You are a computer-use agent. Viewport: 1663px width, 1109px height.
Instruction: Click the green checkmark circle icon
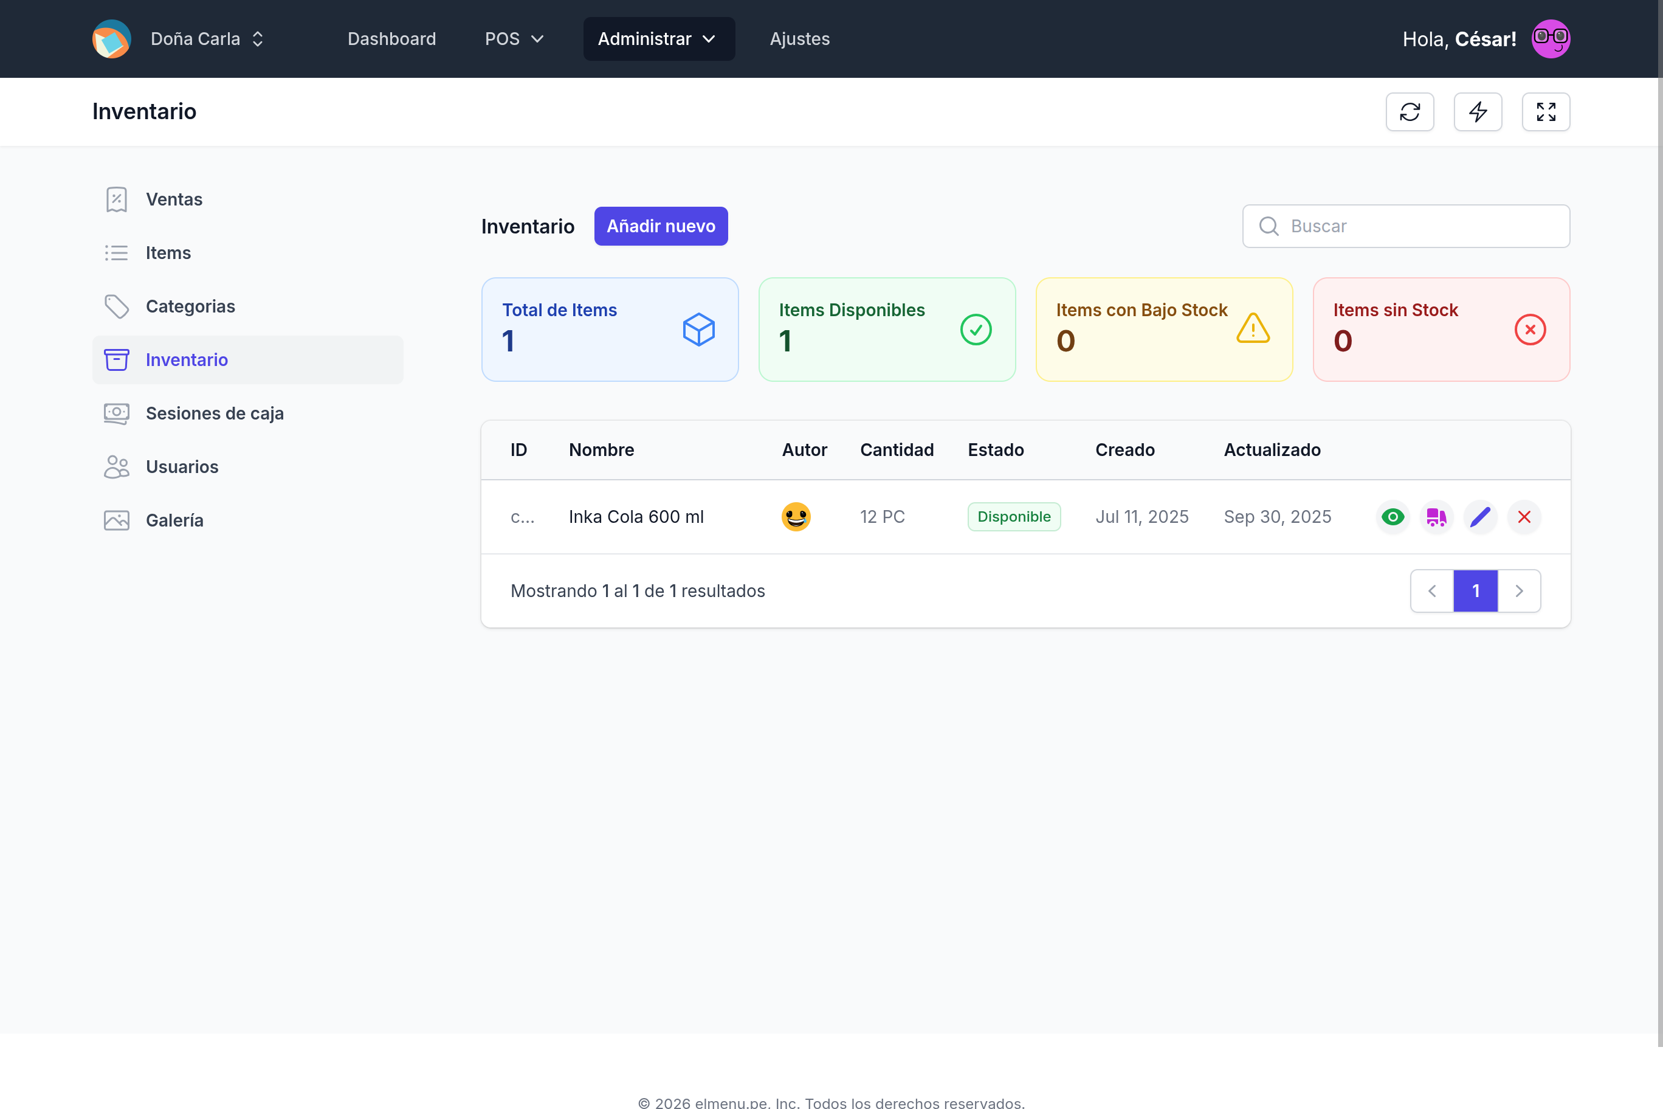point(976,330)
